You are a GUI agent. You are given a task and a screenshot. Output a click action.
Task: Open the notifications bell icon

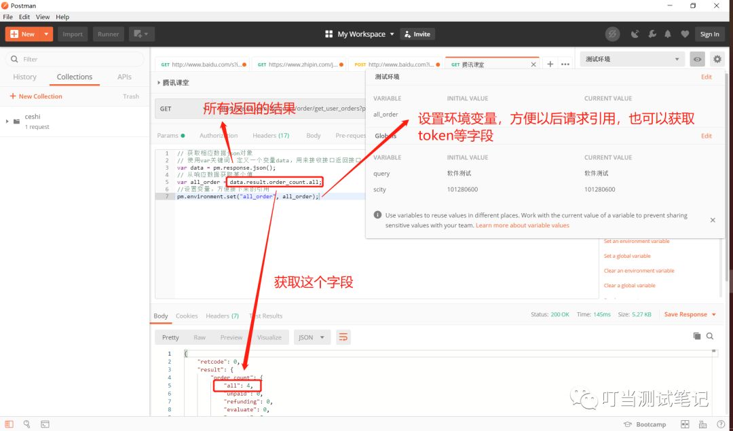668,34
